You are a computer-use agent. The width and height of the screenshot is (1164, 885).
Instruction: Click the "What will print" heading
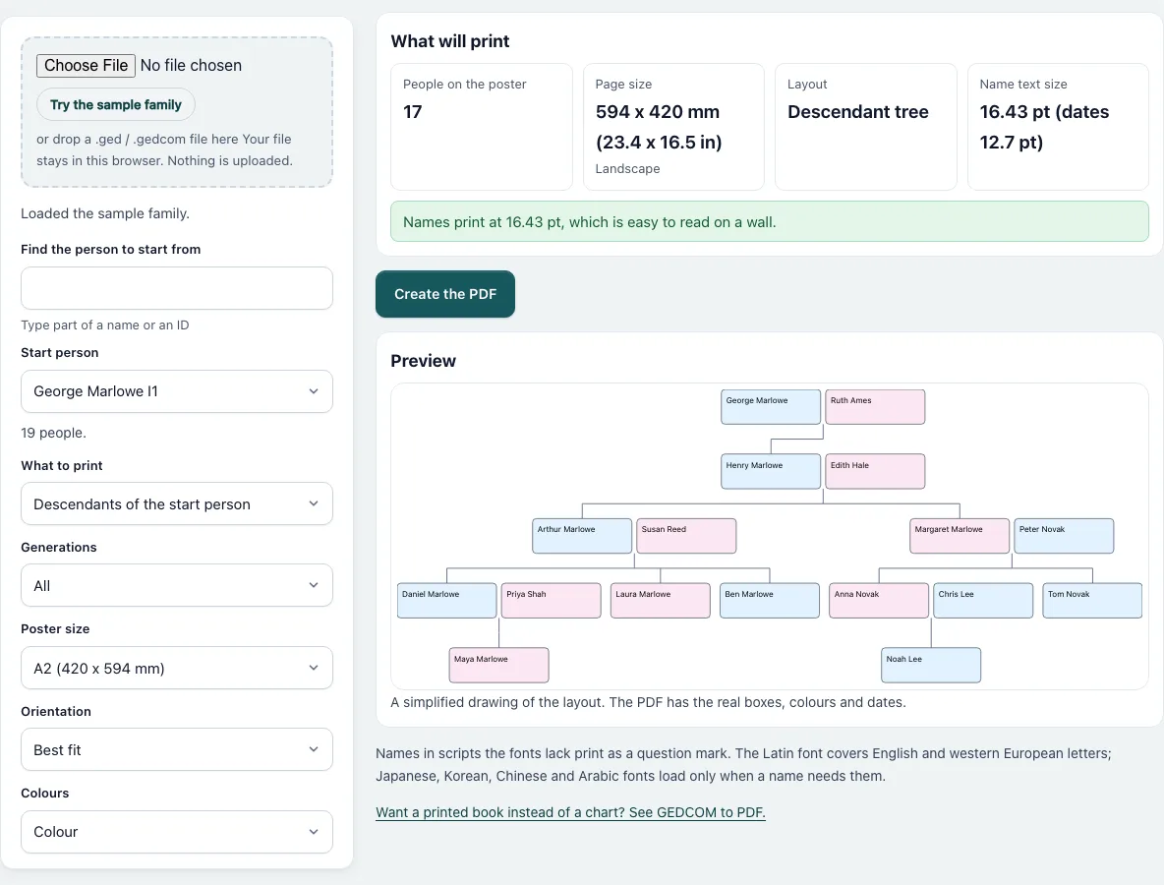[x=450, y=41]
